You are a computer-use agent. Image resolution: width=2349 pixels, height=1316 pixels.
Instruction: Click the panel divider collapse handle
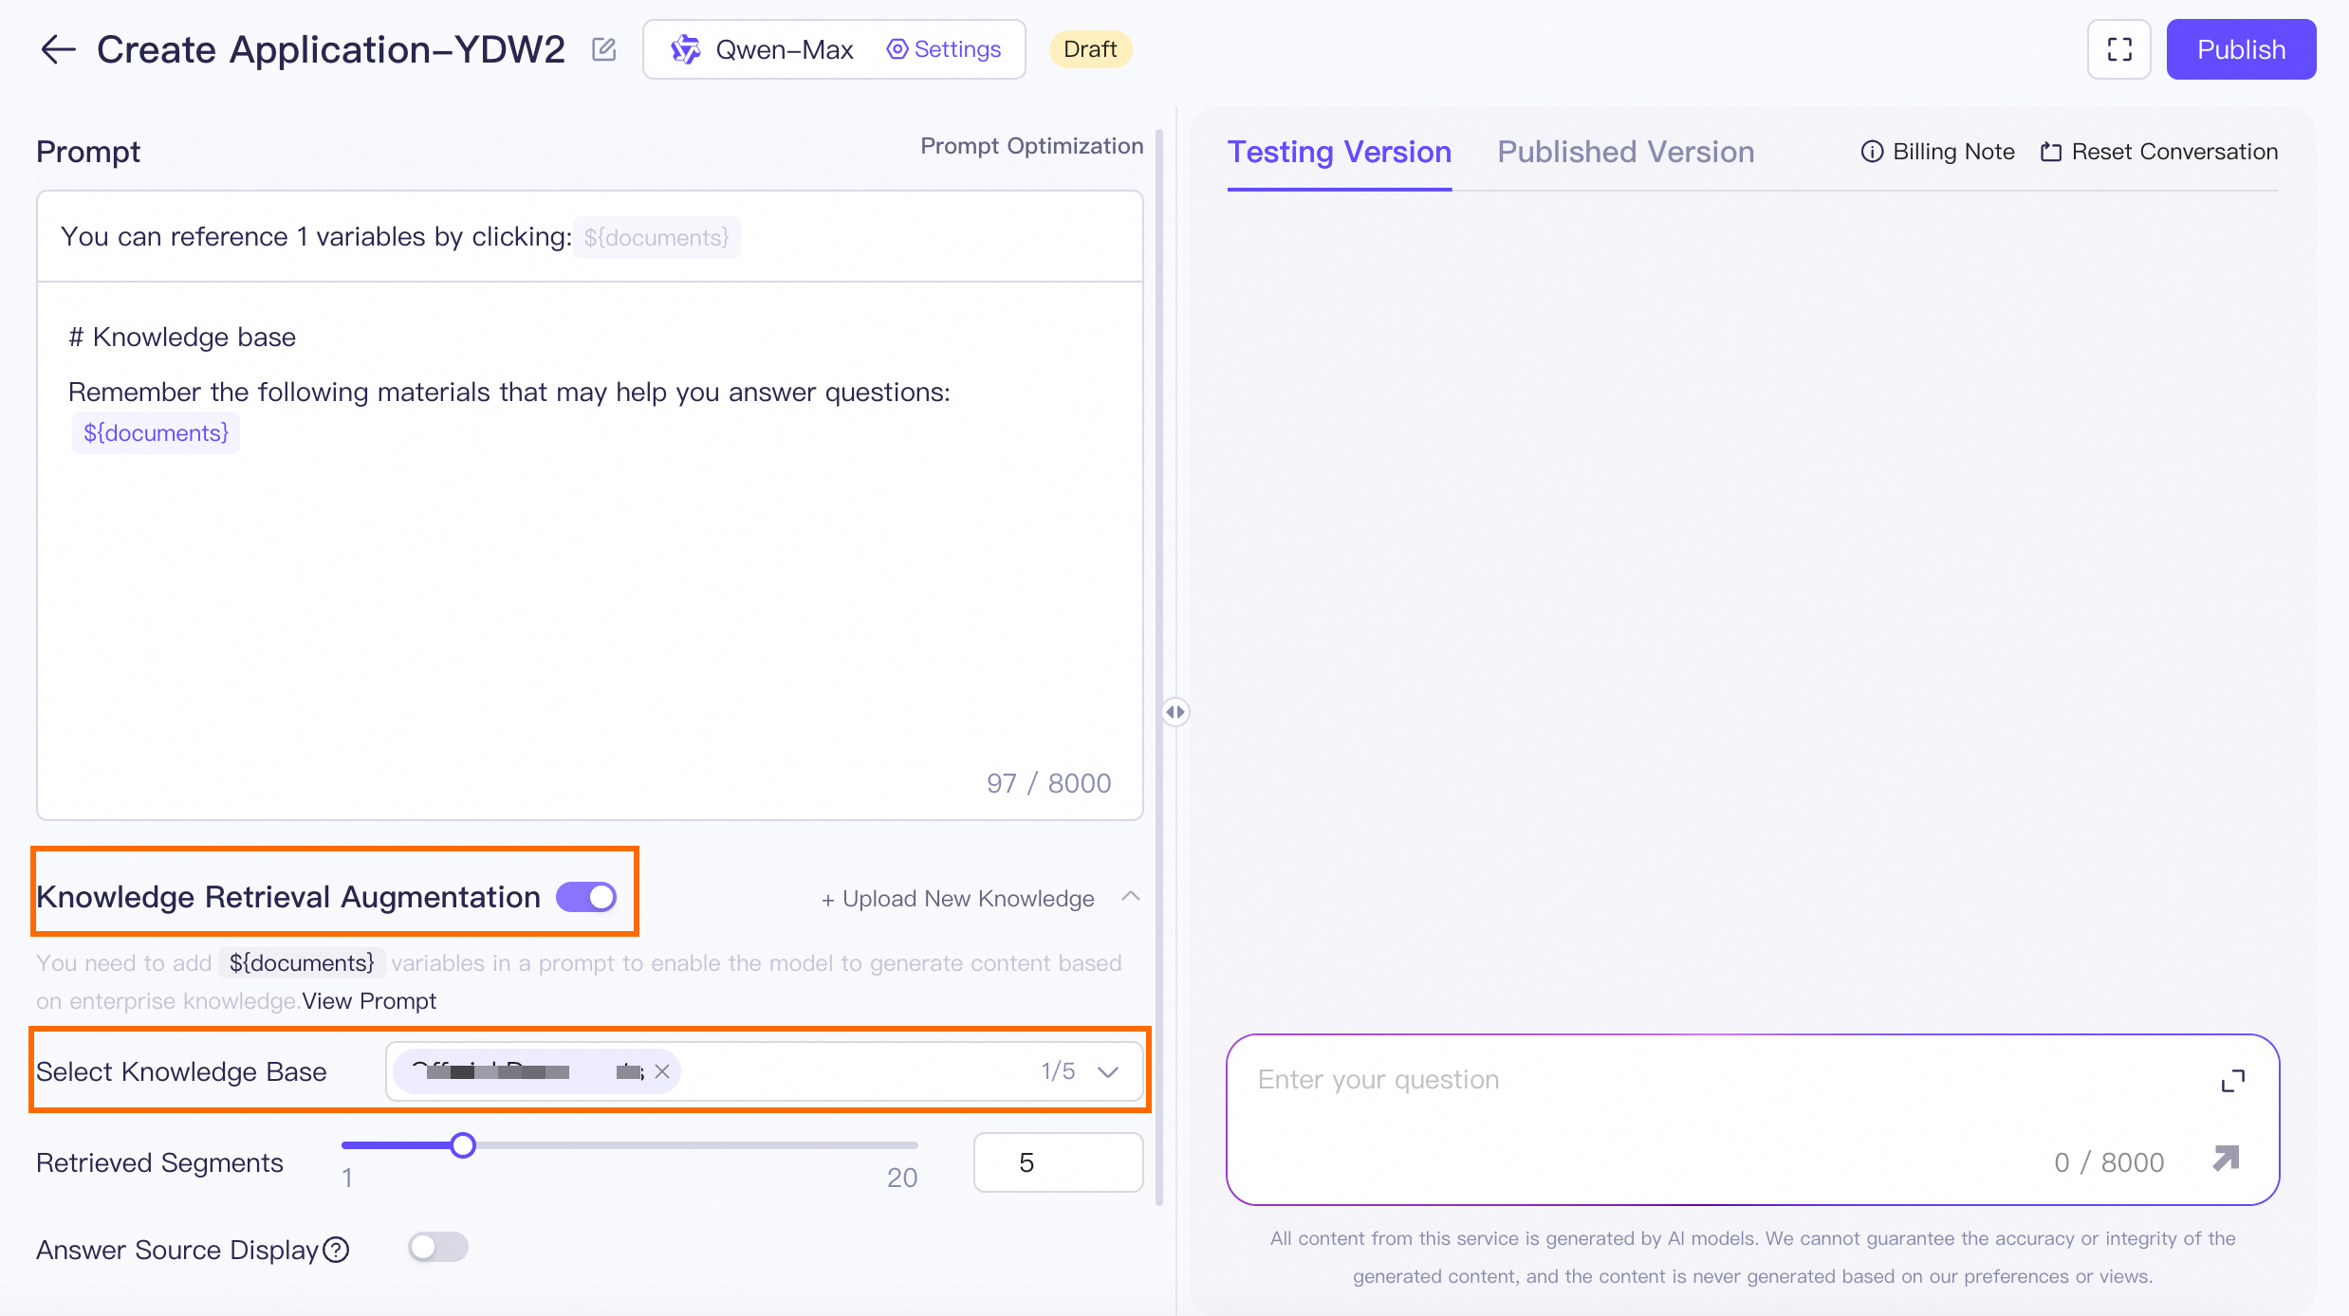tap(1175, 712)
